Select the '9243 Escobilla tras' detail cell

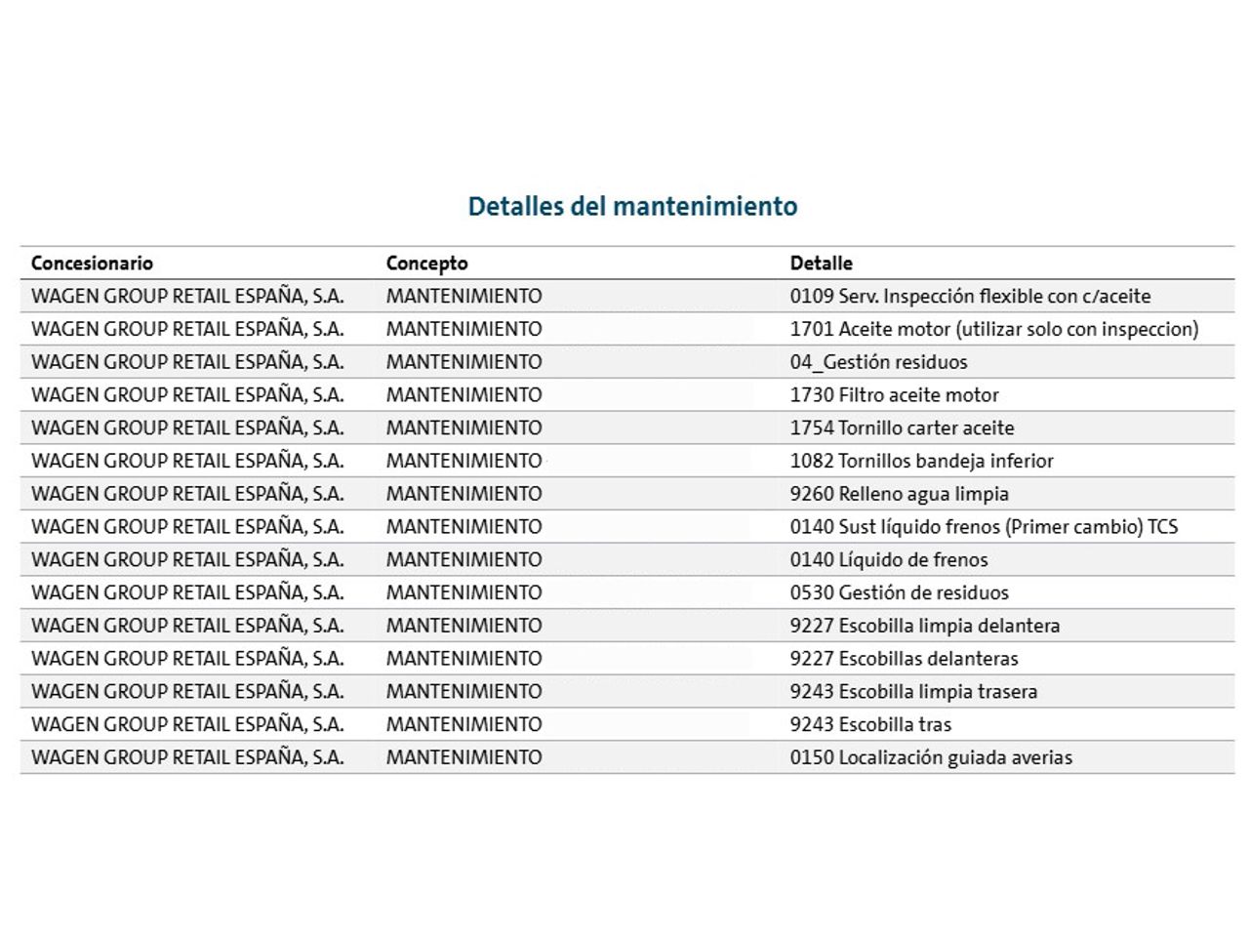pyautogui.click(x=870, y=724)
